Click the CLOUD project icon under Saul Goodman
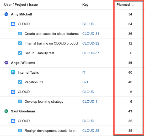The height and width of the screenshot is (136, 145). [13, 121]
